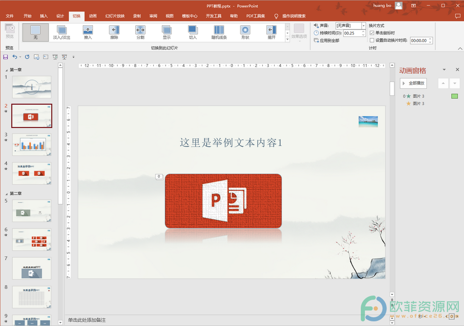This screenshot has width=464, height=326.
Task: Apply the 随机线条 random bars transition
Action: click(x=219, y=32)
